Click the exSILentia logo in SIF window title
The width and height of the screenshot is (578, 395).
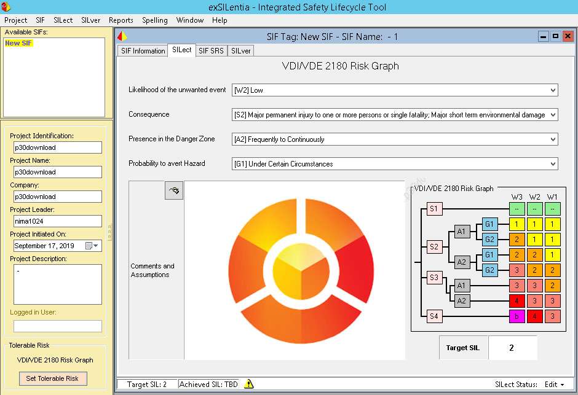point(122,36)
